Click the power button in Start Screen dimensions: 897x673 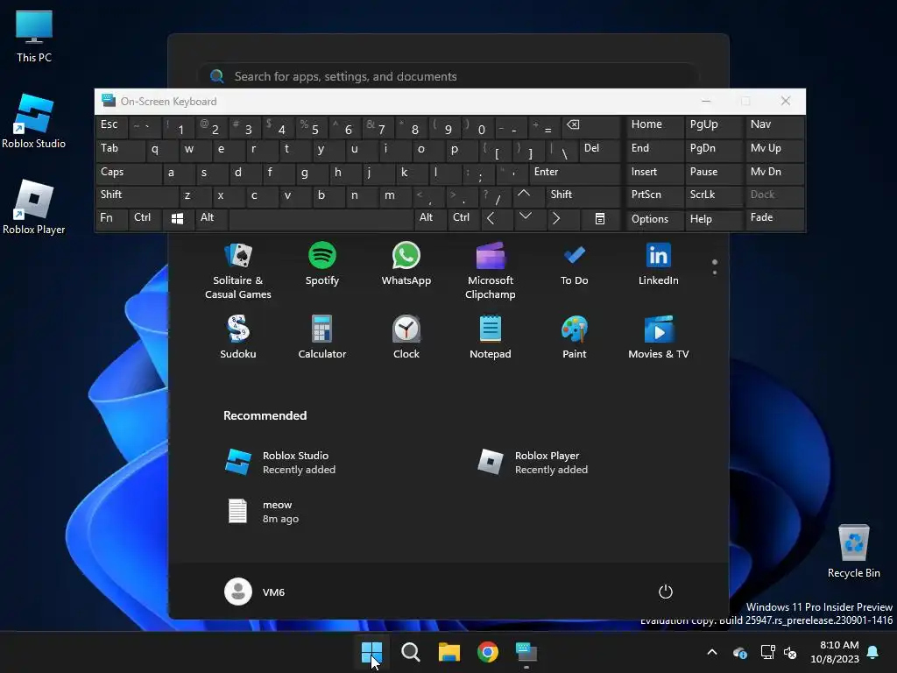[666, 592]
